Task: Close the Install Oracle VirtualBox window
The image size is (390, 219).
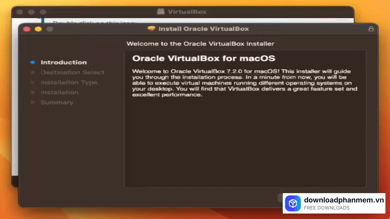Action: 27,29
